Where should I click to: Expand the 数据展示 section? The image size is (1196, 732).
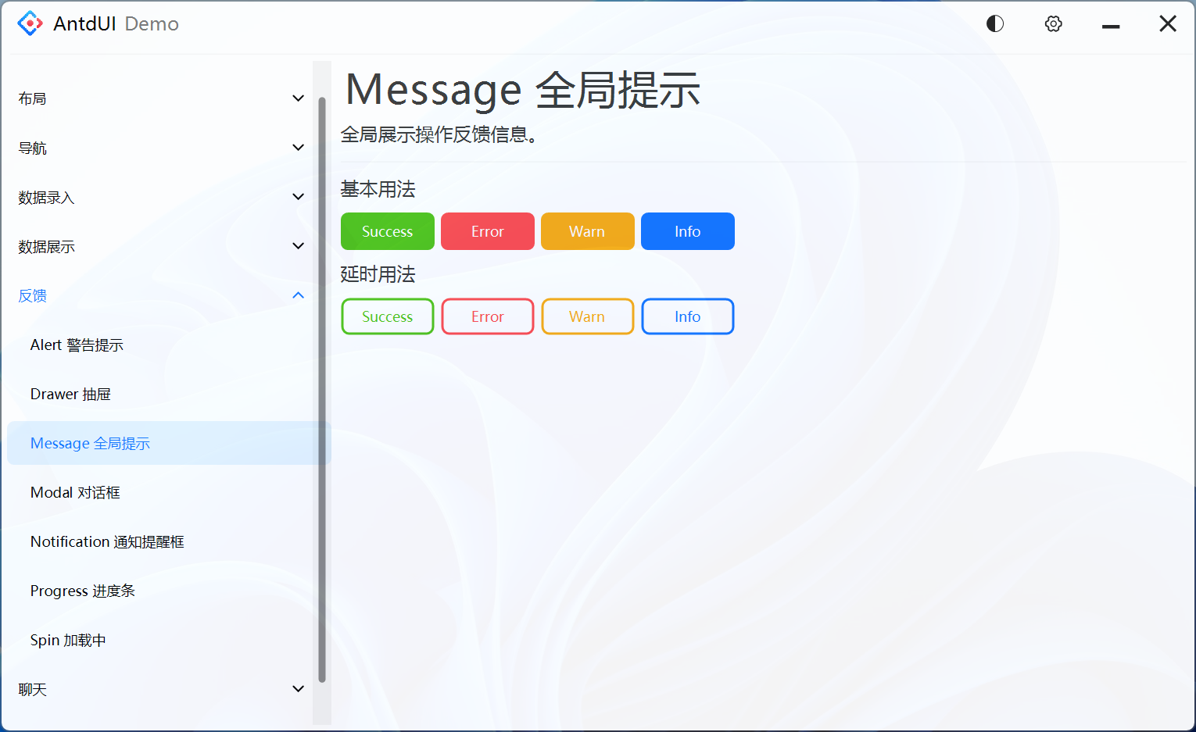click(156, 246)
